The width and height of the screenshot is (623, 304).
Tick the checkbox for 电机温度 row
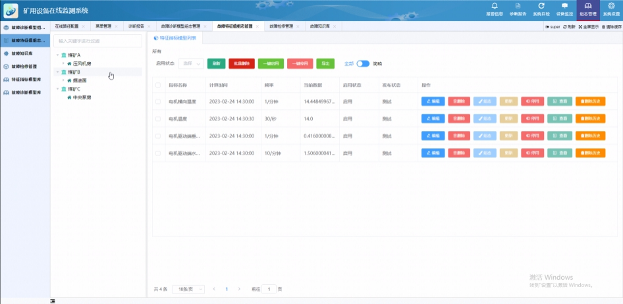(x=157, y=119)
